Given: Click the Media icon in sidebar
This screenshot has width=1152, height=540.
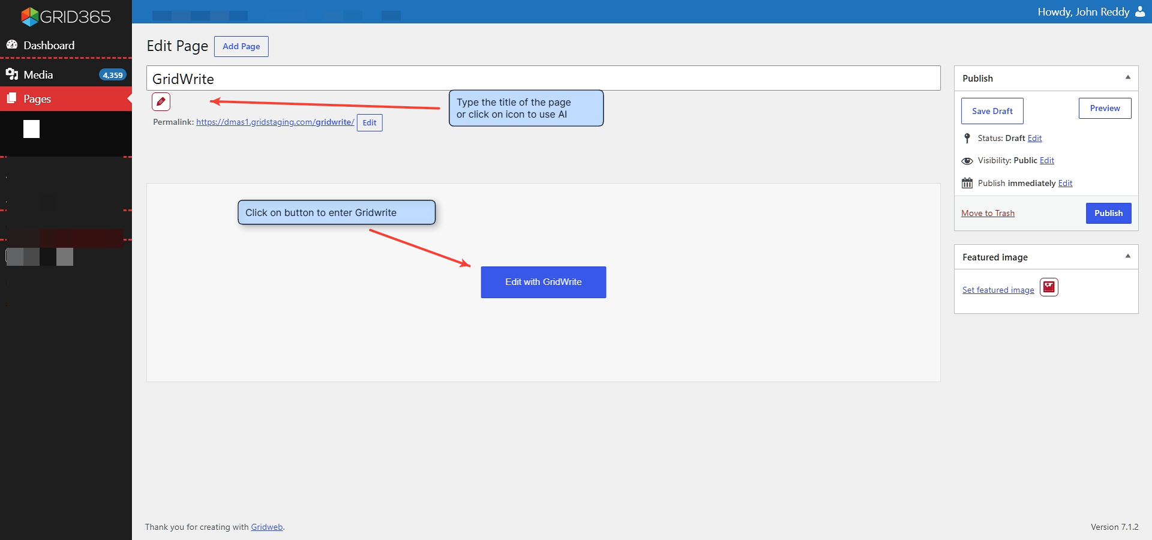Looking at the screenshot, I should point(12,74).
